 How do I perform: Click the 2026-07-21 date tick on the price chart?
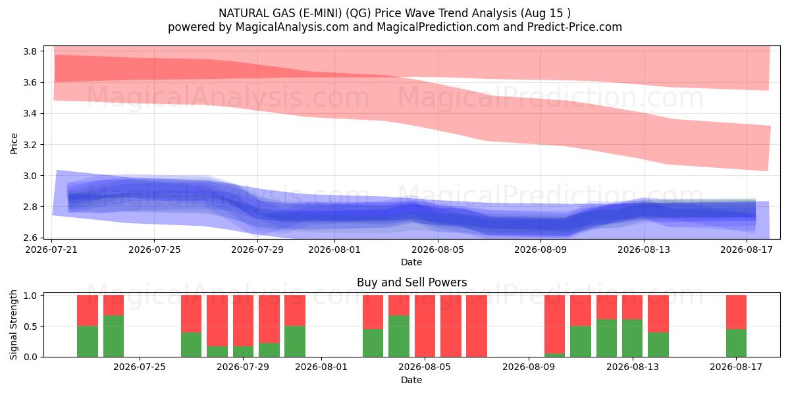pos(51,250)
